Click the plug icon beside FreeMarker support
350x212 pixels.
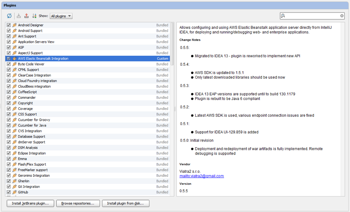click(14, 170)
